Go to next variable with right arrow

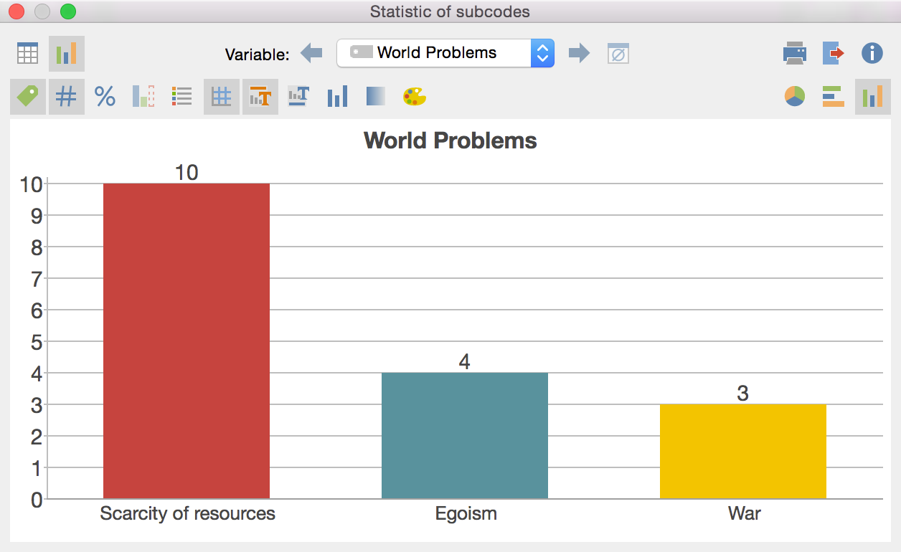pyautogui.click(x=579, y=53)
